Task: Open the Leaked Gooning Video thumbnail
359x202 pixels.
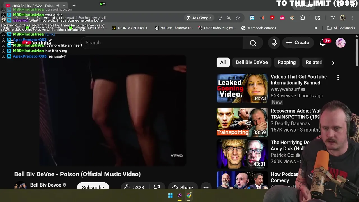Action: click(x=242, y=88)
